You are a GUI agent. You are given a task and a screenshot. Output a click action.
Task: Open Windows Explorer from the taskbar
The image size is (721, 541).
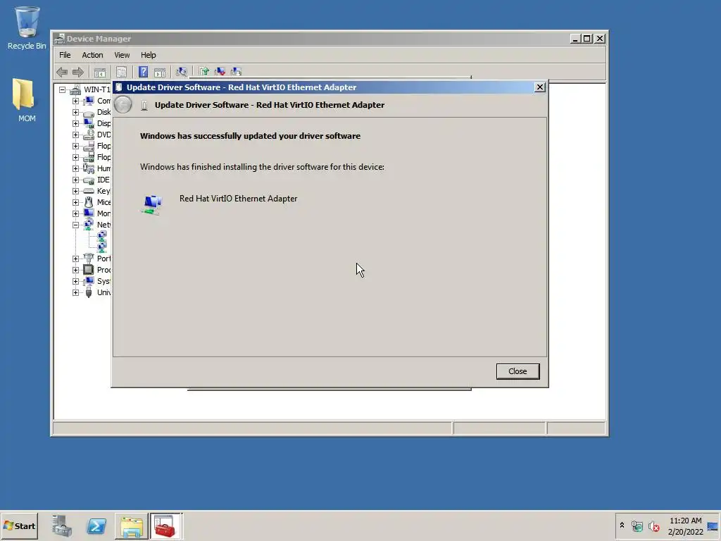click(132, 526)
